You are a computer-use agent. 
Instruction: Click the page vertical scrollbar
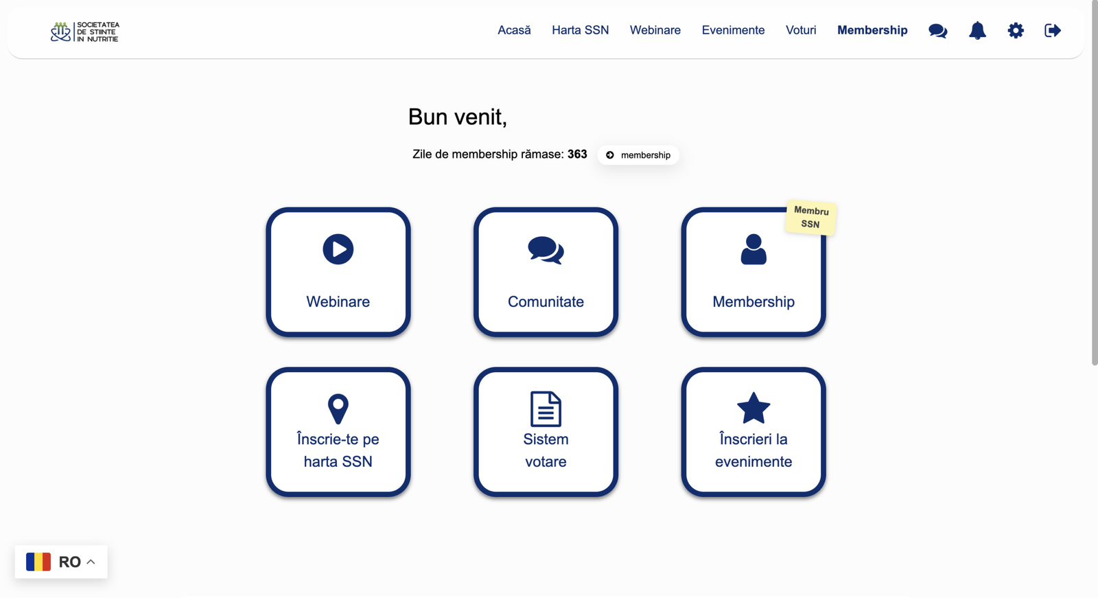pyautogui.click(x=1094, y=185)
